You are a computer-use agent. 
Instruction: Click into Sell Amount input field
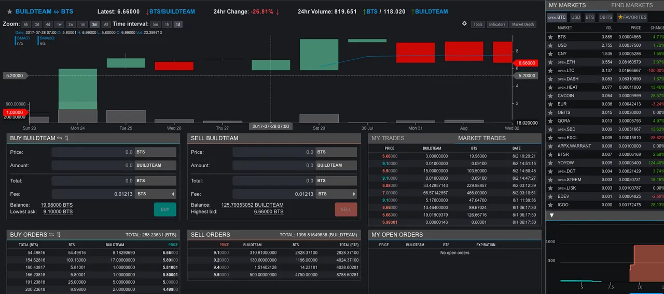click(x=274, y=165)
